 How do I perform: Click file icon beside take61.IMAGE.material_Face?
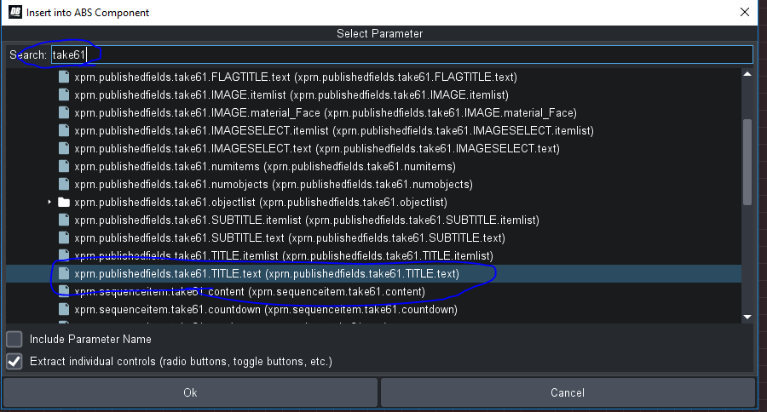coord(63,112)
